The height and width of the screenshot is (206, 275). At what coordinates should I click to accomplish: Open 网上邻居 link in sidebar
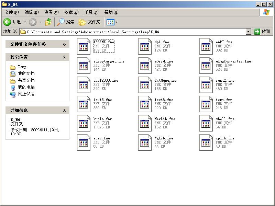click(x=26, y=94)
